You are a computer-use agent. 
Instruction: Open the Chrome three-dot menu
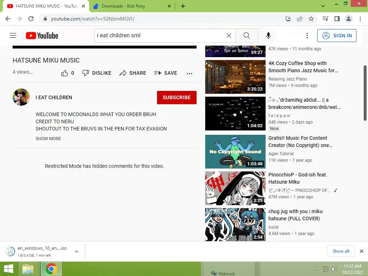(x=360, y=19)
